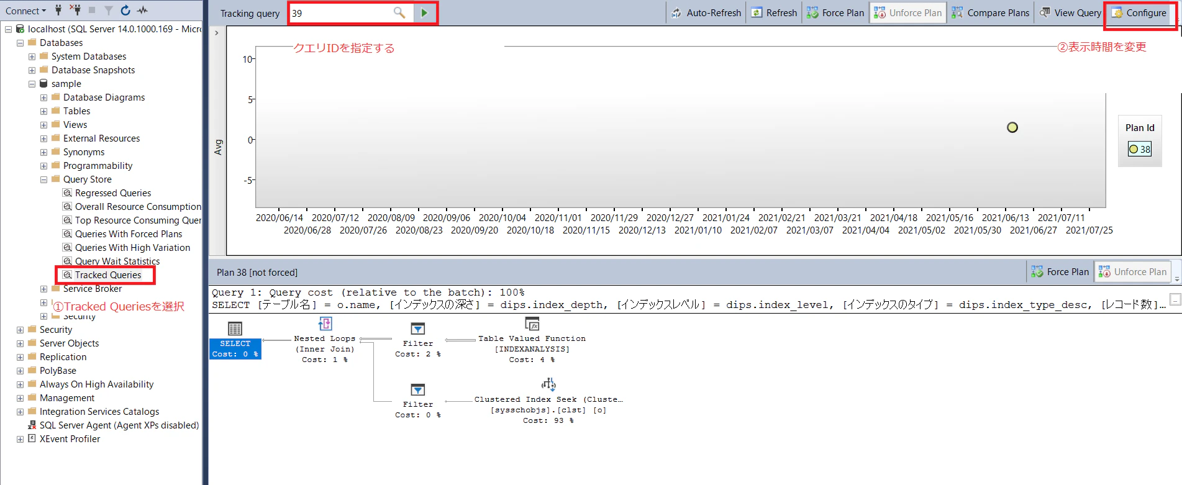Click the Nested Loops operator icon
The height and width of the screenshot is (485, 1182).
point(325,324)
